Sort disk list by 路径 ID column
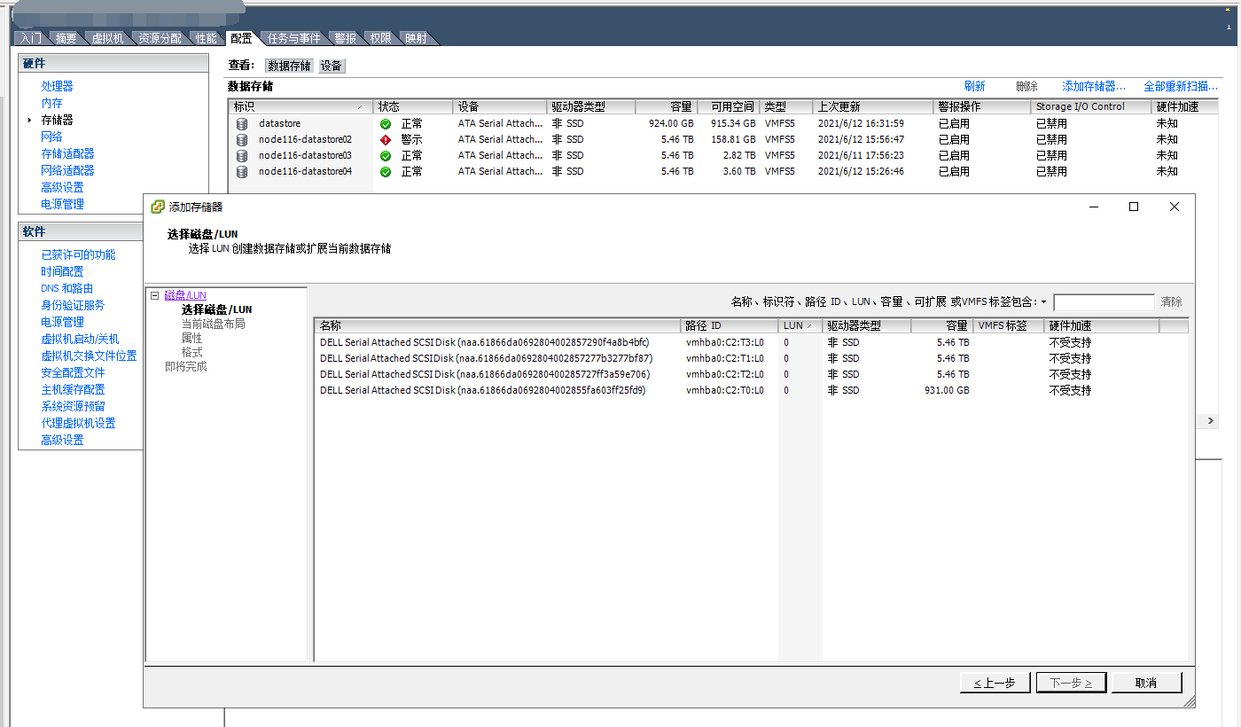 click(730, 326)
